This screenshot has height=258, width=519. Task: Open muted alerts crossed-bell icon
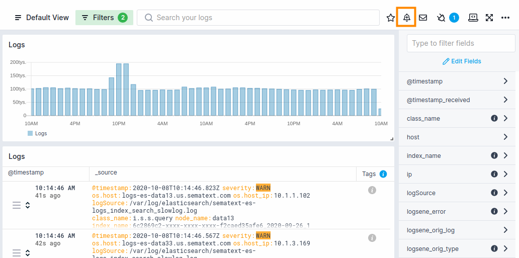[x=441, y=18]
